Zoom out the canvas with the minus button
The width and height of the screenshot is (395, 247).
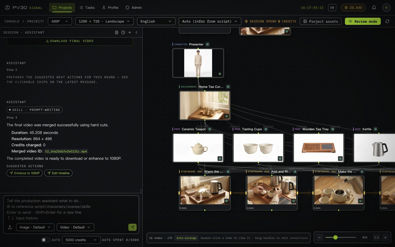320,237
